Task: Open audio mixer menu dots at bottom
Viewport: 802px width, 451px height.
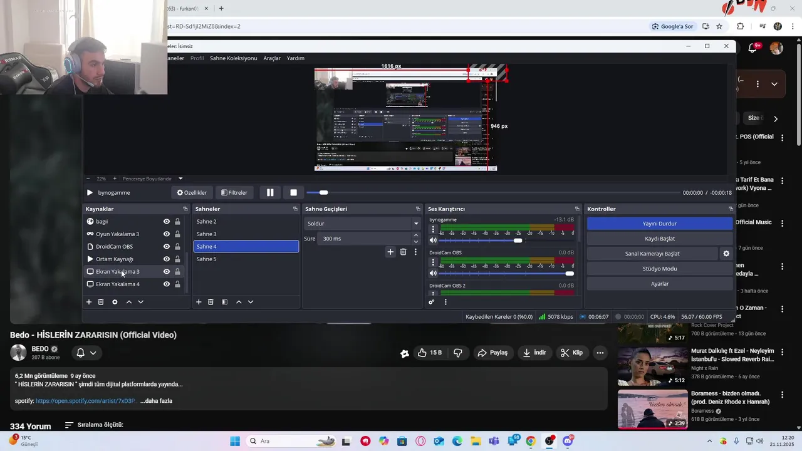Action: pyautogui.click(x=445, y=302)
